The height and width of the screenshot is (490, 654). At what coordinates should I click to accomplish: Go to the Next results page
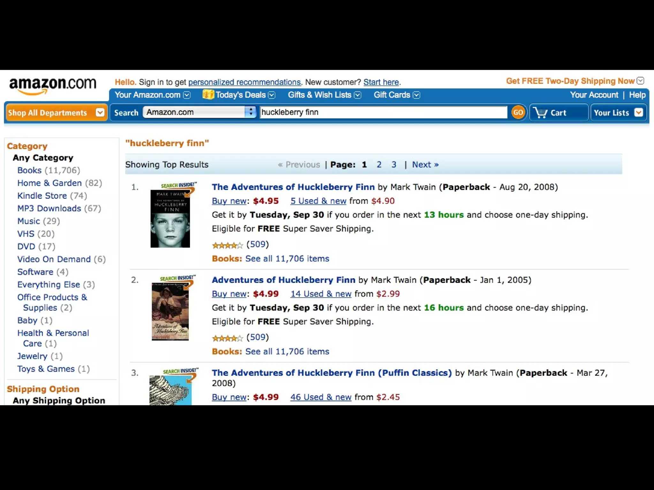pyautogui.click(x=425, y=165)
